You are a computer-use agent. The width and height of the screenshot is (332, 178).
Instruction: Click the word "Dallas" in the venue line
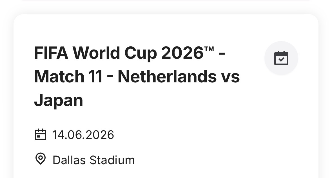coord(69,160)
